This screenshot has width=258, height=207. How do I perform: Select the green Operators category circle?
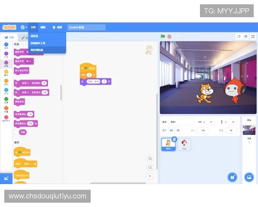click(6, 99)
